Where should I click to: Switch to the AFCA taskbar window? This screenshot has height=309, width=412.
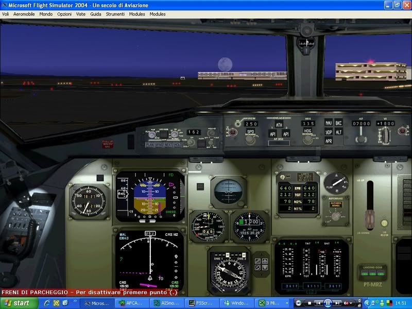(131, 303)
